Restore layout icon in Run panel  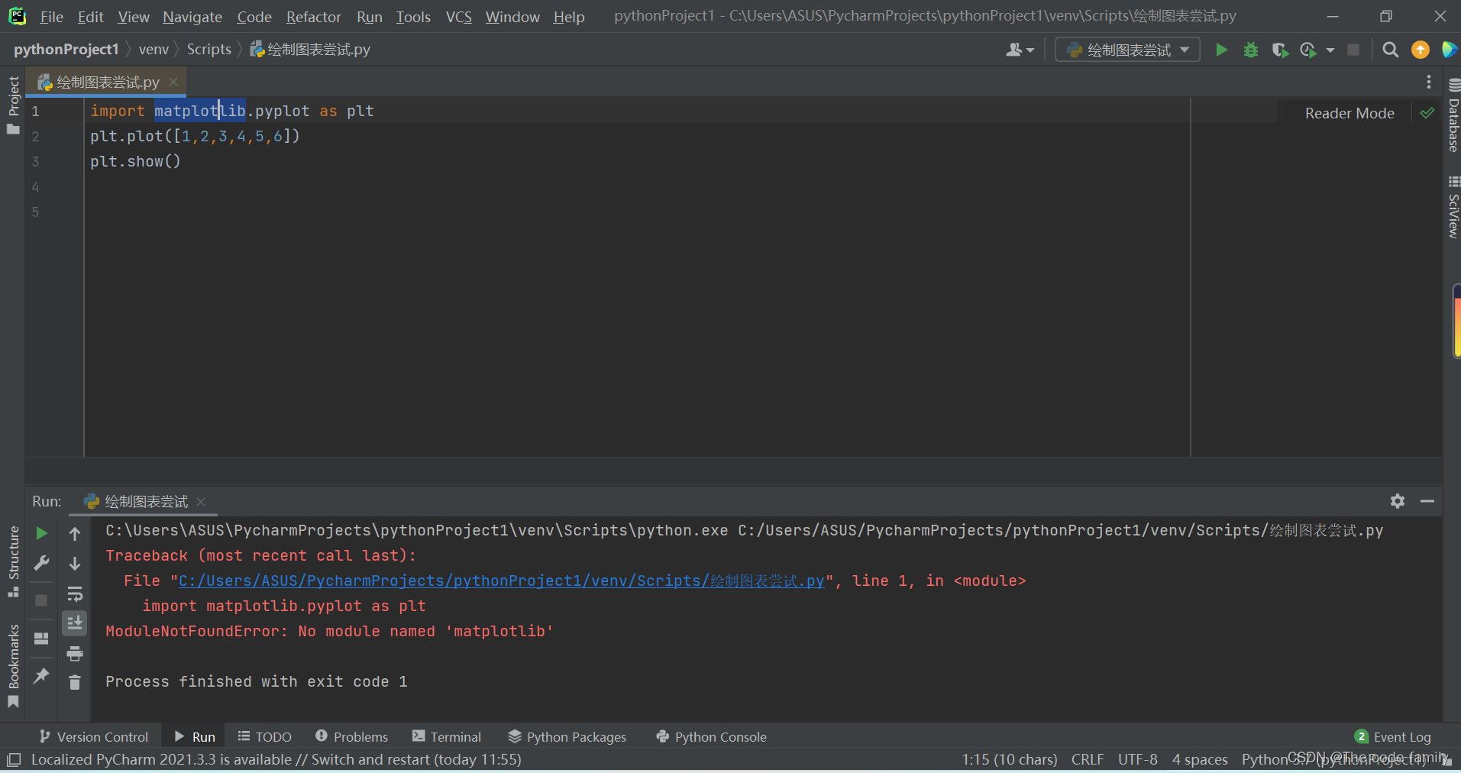42,638
